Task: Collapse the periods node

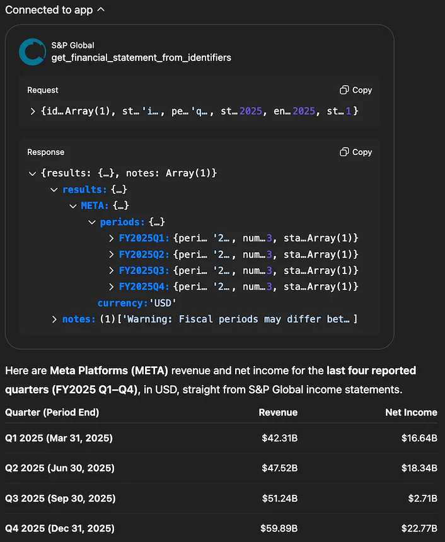Action: coord(92,222)
